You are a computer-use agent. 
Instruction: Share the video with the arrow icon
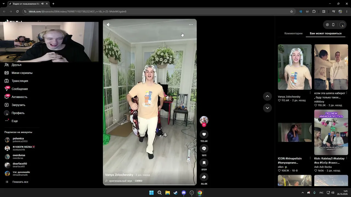(204, 177)
